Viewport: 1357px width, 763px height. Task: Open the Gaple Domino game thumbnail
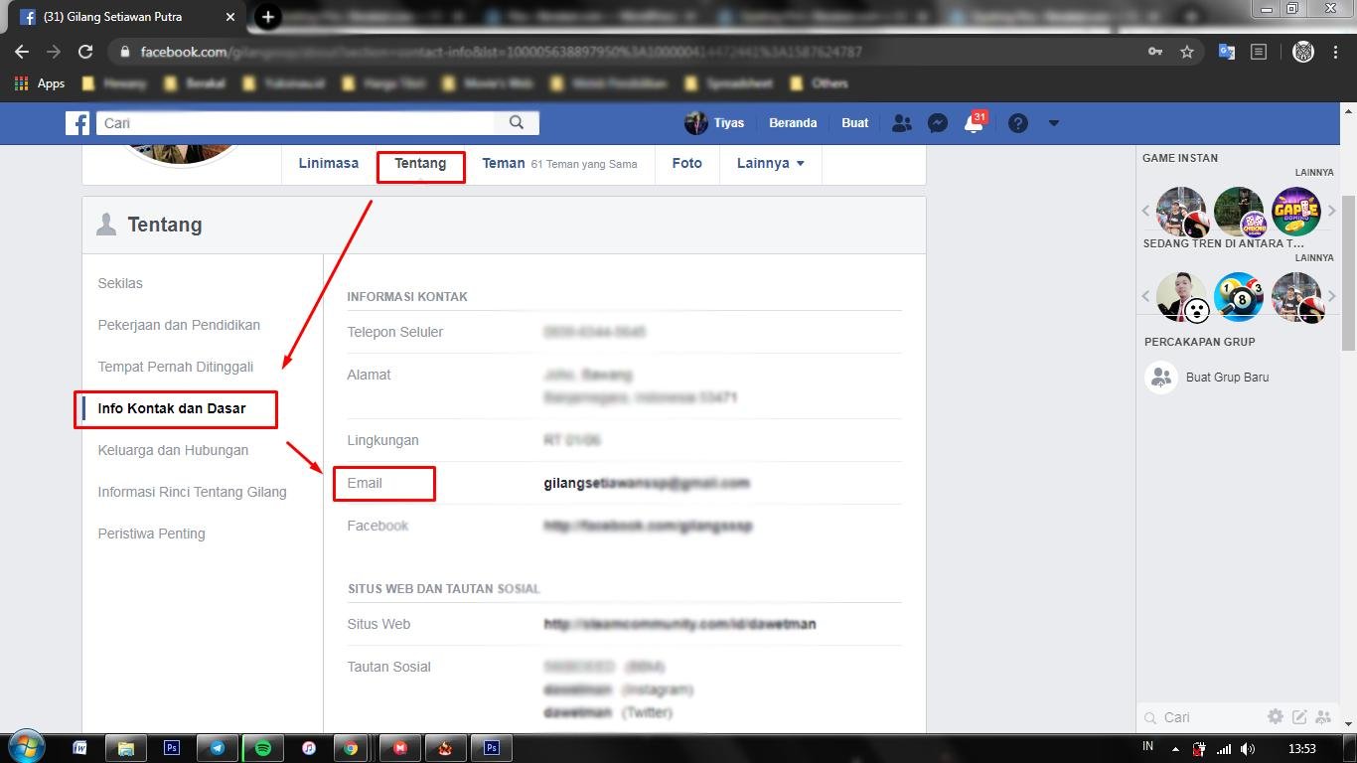[x=1295, y=211]
